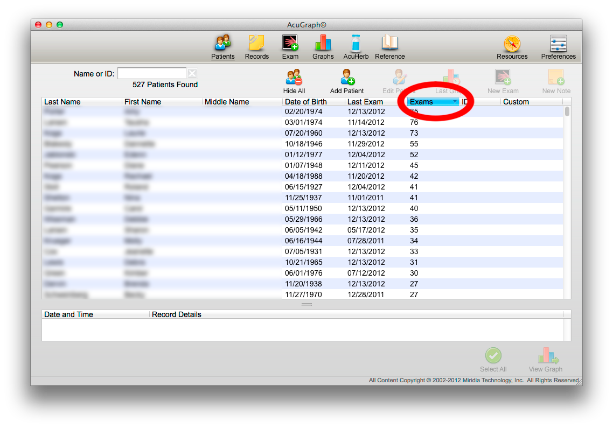613x428 pixels.
Task: Toggle the Exams column sort arrow
Action: pos(455,102)
